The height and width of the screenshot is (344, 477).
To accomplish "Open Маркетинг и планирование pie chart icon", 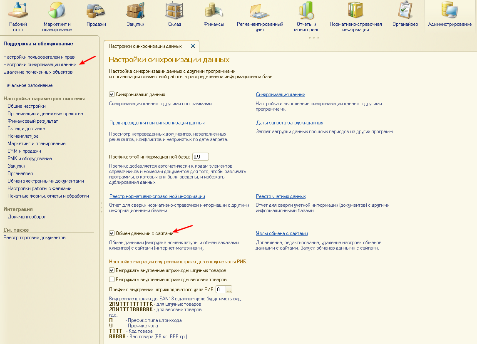I will pos(57,10).
